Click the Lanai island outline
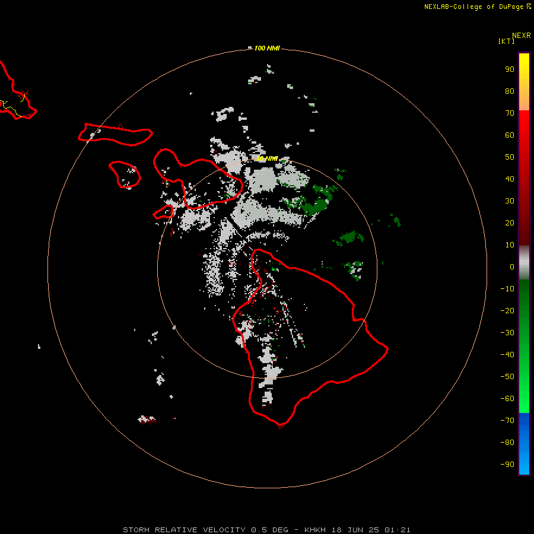Viewport: 534px width, 534px height. [x=125, y=174]
